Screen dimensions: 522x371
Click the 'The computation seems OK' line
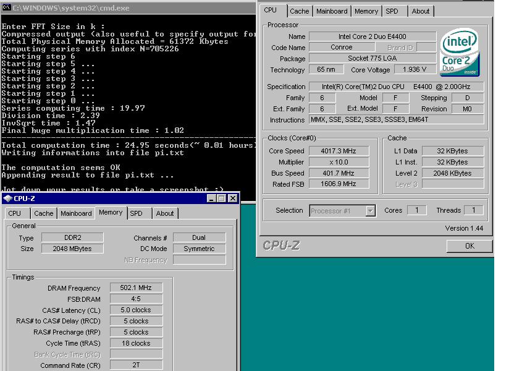(x=61, y=168)
